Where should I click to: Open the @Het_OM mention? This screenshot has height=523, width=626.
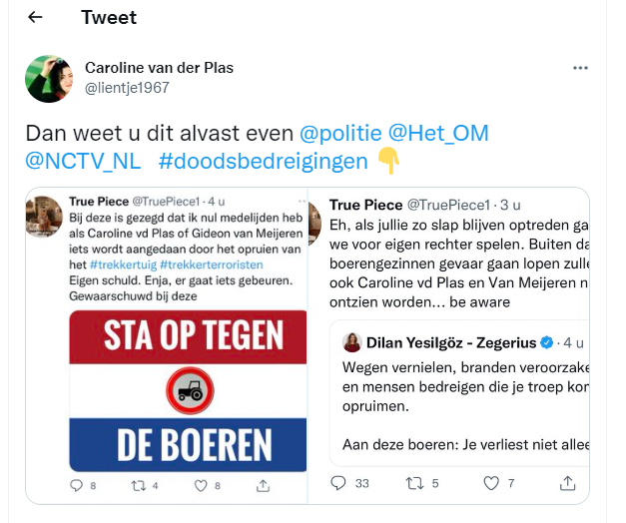coord(437,134)
